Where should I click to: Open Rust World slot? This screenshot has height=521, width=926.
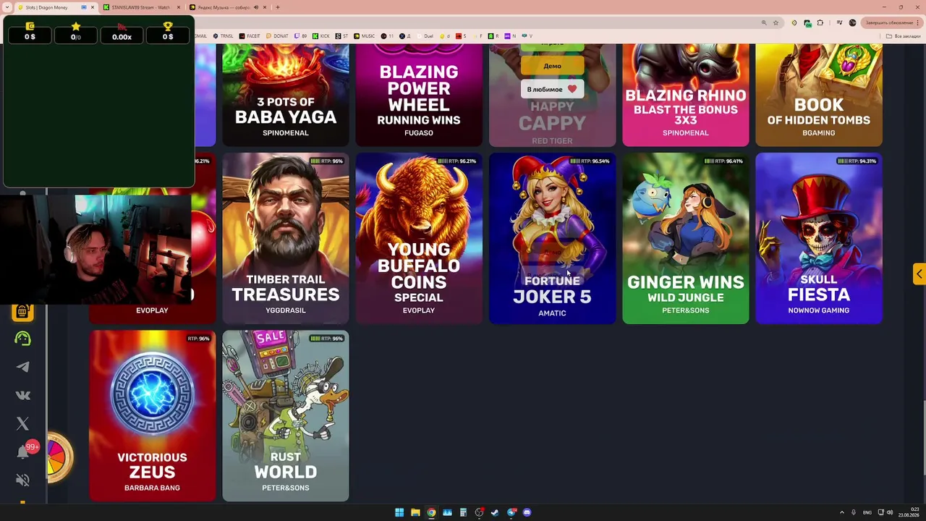coord(286,416)
